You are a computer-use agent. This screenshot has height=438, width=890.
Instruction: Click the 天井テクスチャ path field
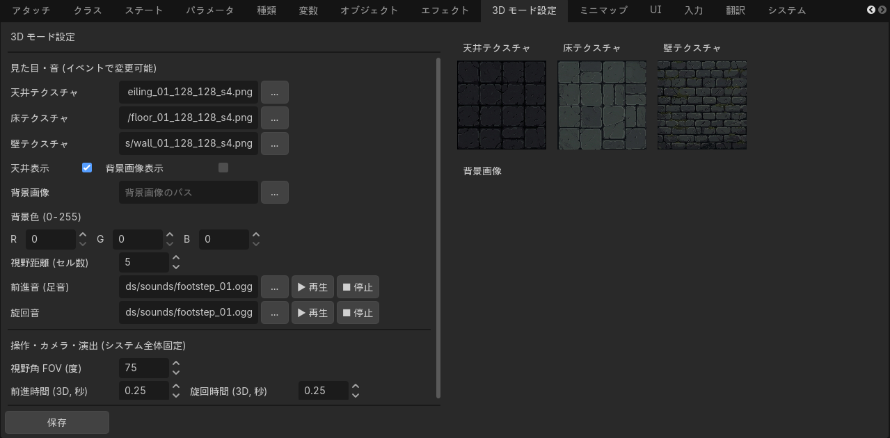(189, 92)
